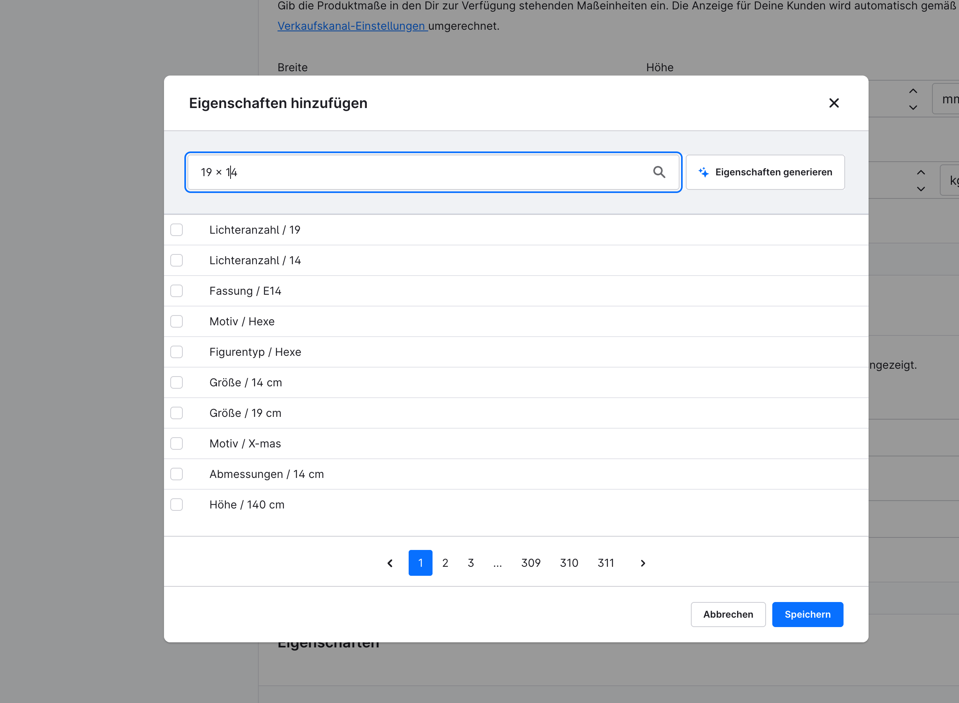
Task: Increase width value with up stepper
Action: [913, 91]
